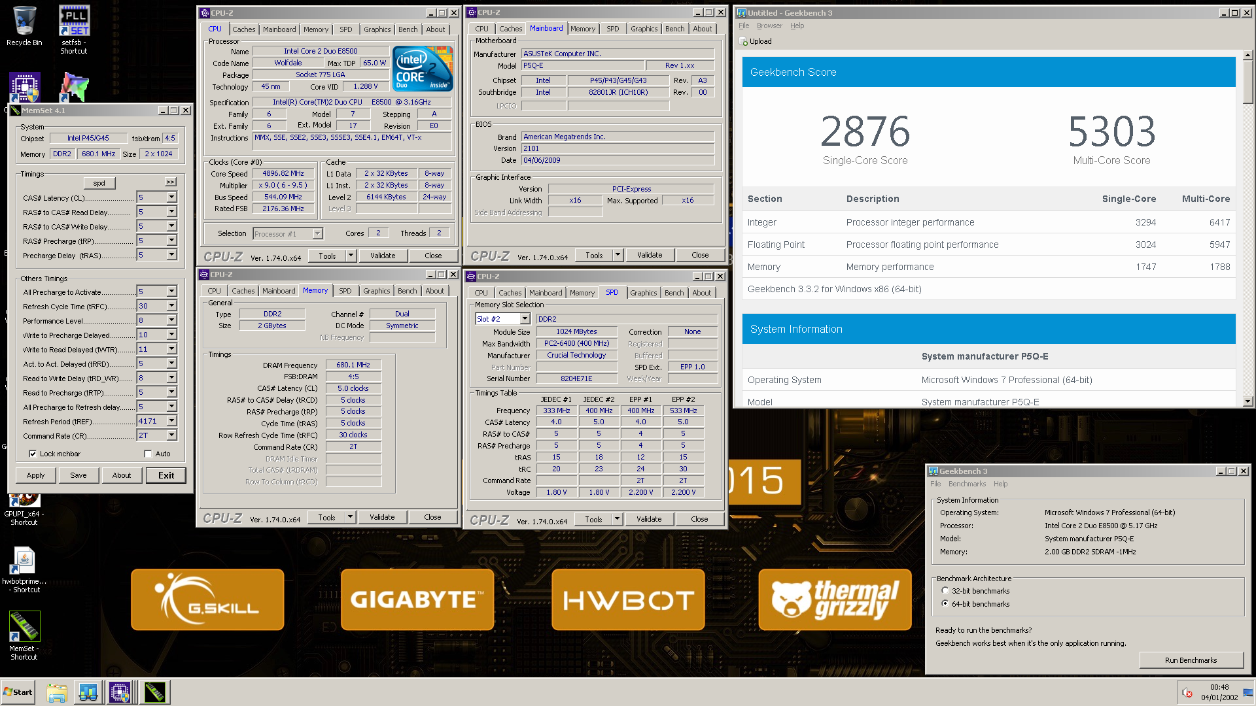Open the colorful arrow shortcut beside CPU-Z shortcut
This screenshot has height=706, width=1256.
tap(74, 86)
